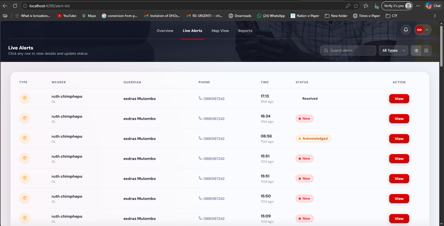Image resolution: width=444 pixels, height=226 pixels.
Task: Open the Map View tab
Action: click(x=220, y=31)
